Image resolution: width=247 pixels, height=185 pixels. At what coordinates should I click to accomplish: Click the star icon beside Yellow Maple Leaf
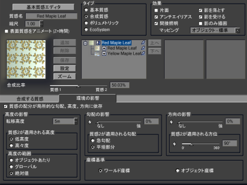(104, 53)
